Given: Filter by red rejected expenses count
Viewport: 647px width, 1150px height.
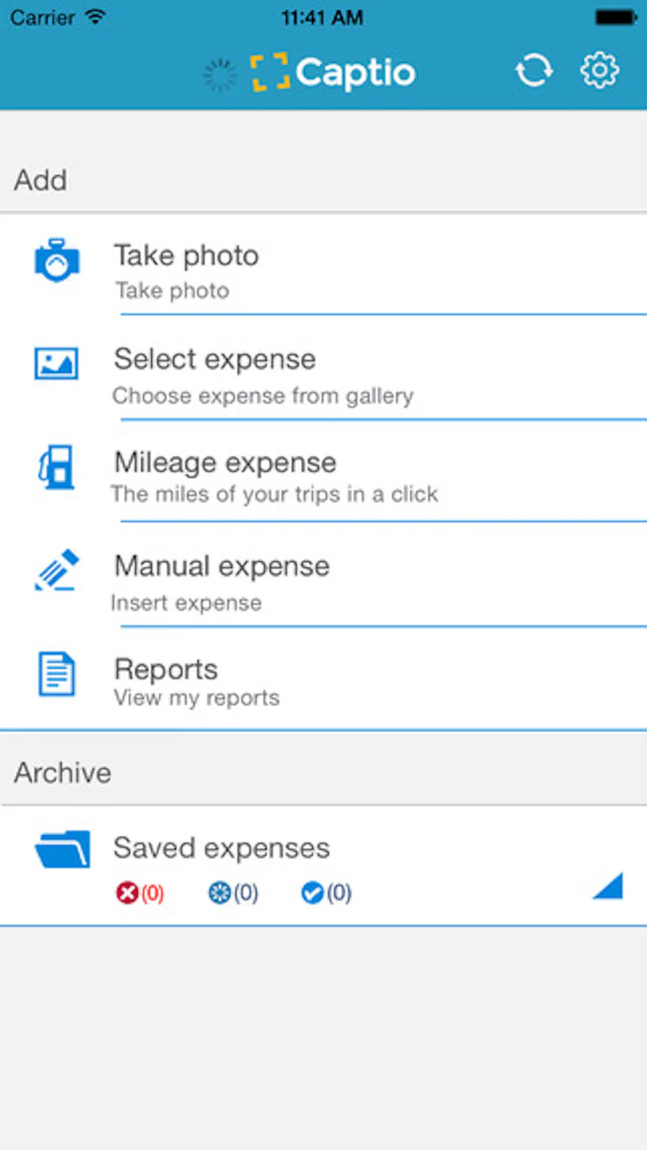Looking at the screenshot, I should pos(140,893).
